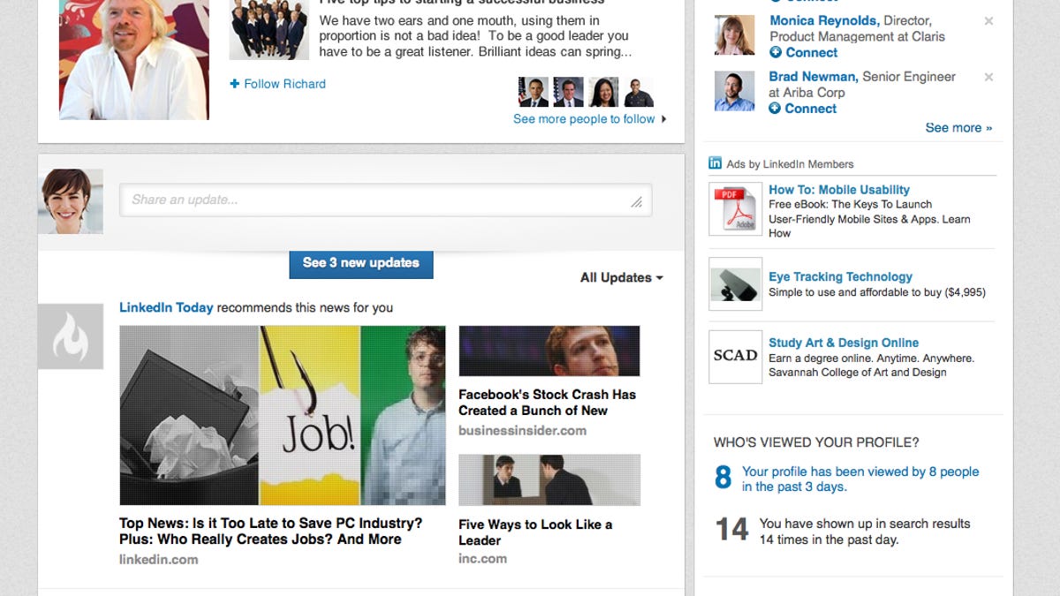Click the plus icon beside Follow Richard

point(234,84)
